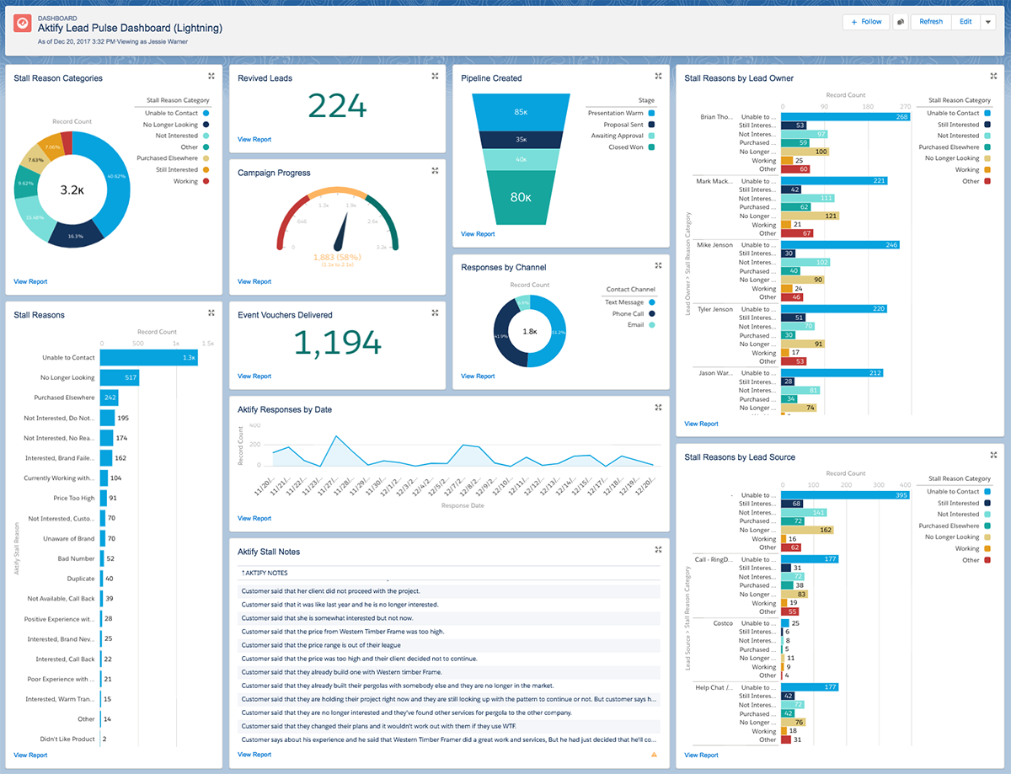Click the 'Bad Number' stall reason label
The height and width of the screenshot is (774, 1011).
click(x=77, y=558)
